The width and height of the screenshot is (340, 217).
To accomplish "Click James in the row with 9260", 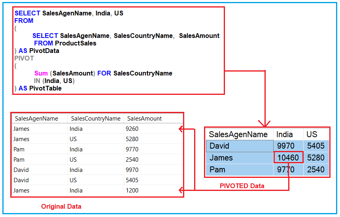I will [x=21, y=129].
